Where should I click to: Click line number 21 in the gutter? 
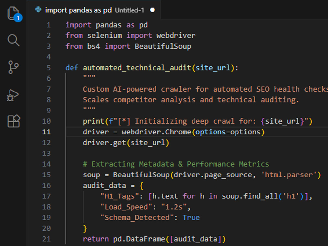click(46, 239)
